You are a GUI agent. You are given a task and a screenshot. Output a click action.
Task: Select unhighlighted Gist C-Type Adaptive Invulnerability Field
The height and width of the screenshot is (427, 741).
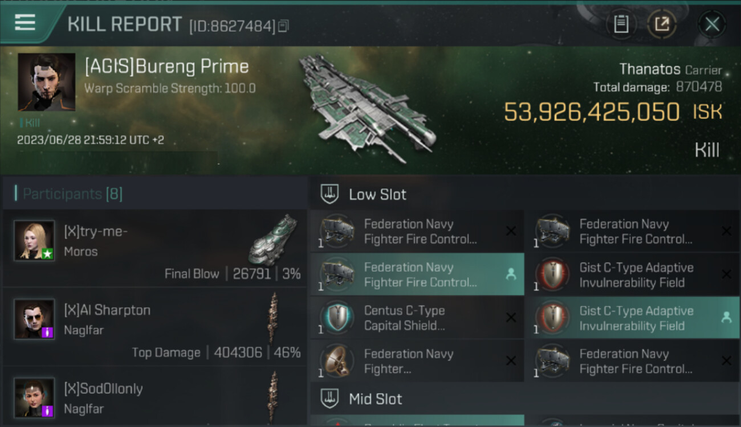click(632, 274)
